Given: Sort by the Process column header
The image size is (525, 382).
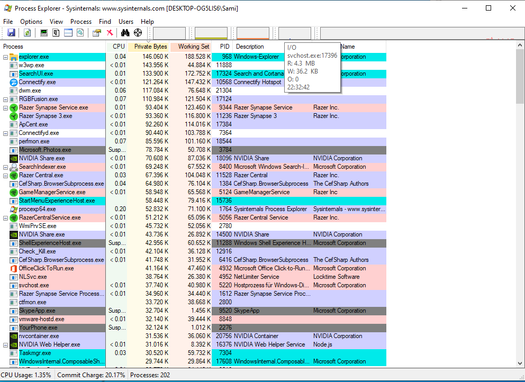Looking at the screenshot, I should (x=53, y=47).
